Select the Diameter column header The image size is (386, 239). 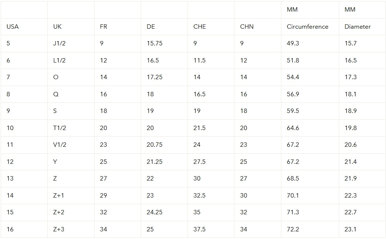coord(357,27)
